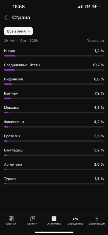Open the Контент play icon
This screenshot has width=108, height=235.
pyautogui.click(x=32, y=218)
